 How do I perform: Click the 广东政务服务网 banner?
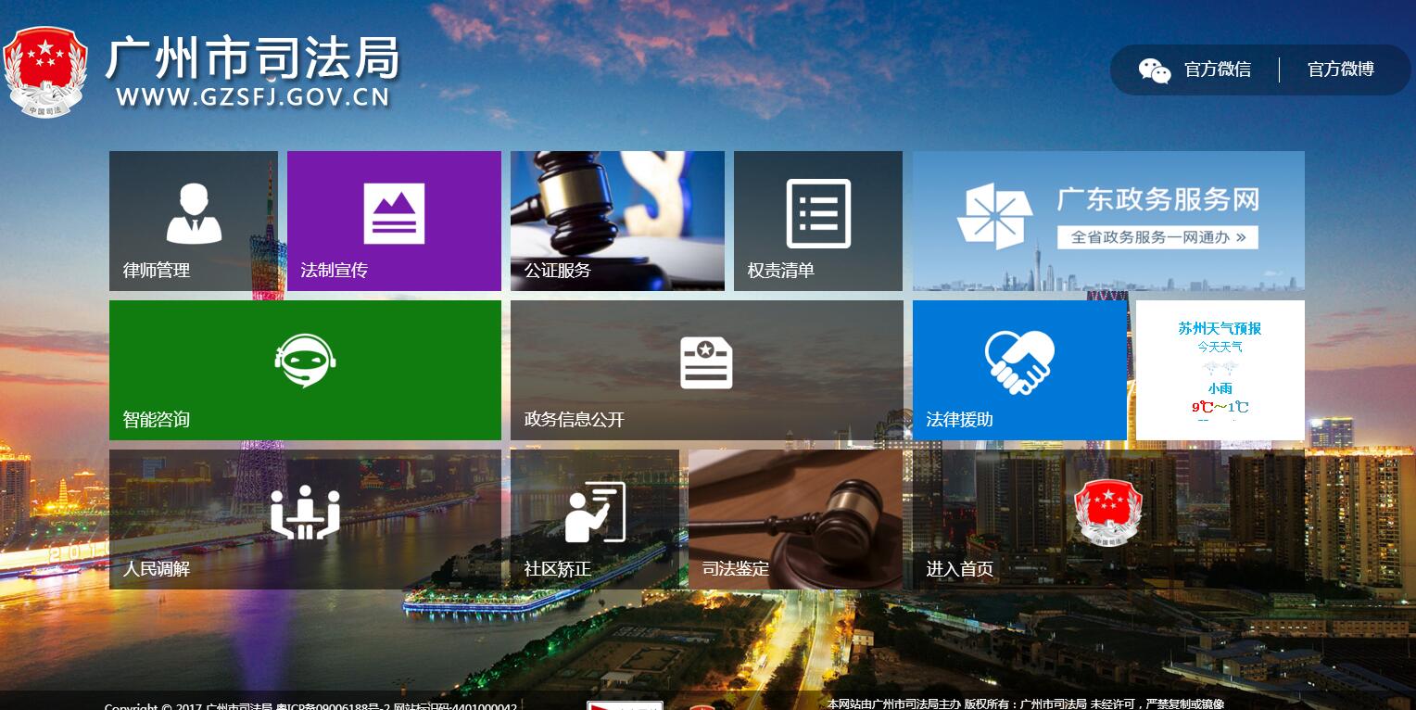[1108, 221]
